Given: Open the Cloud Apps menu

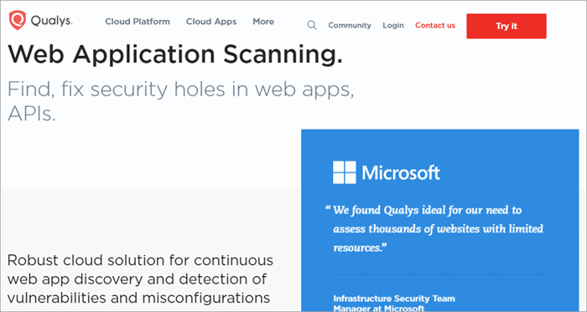Looking at the screenshot, I should (211, 22).
